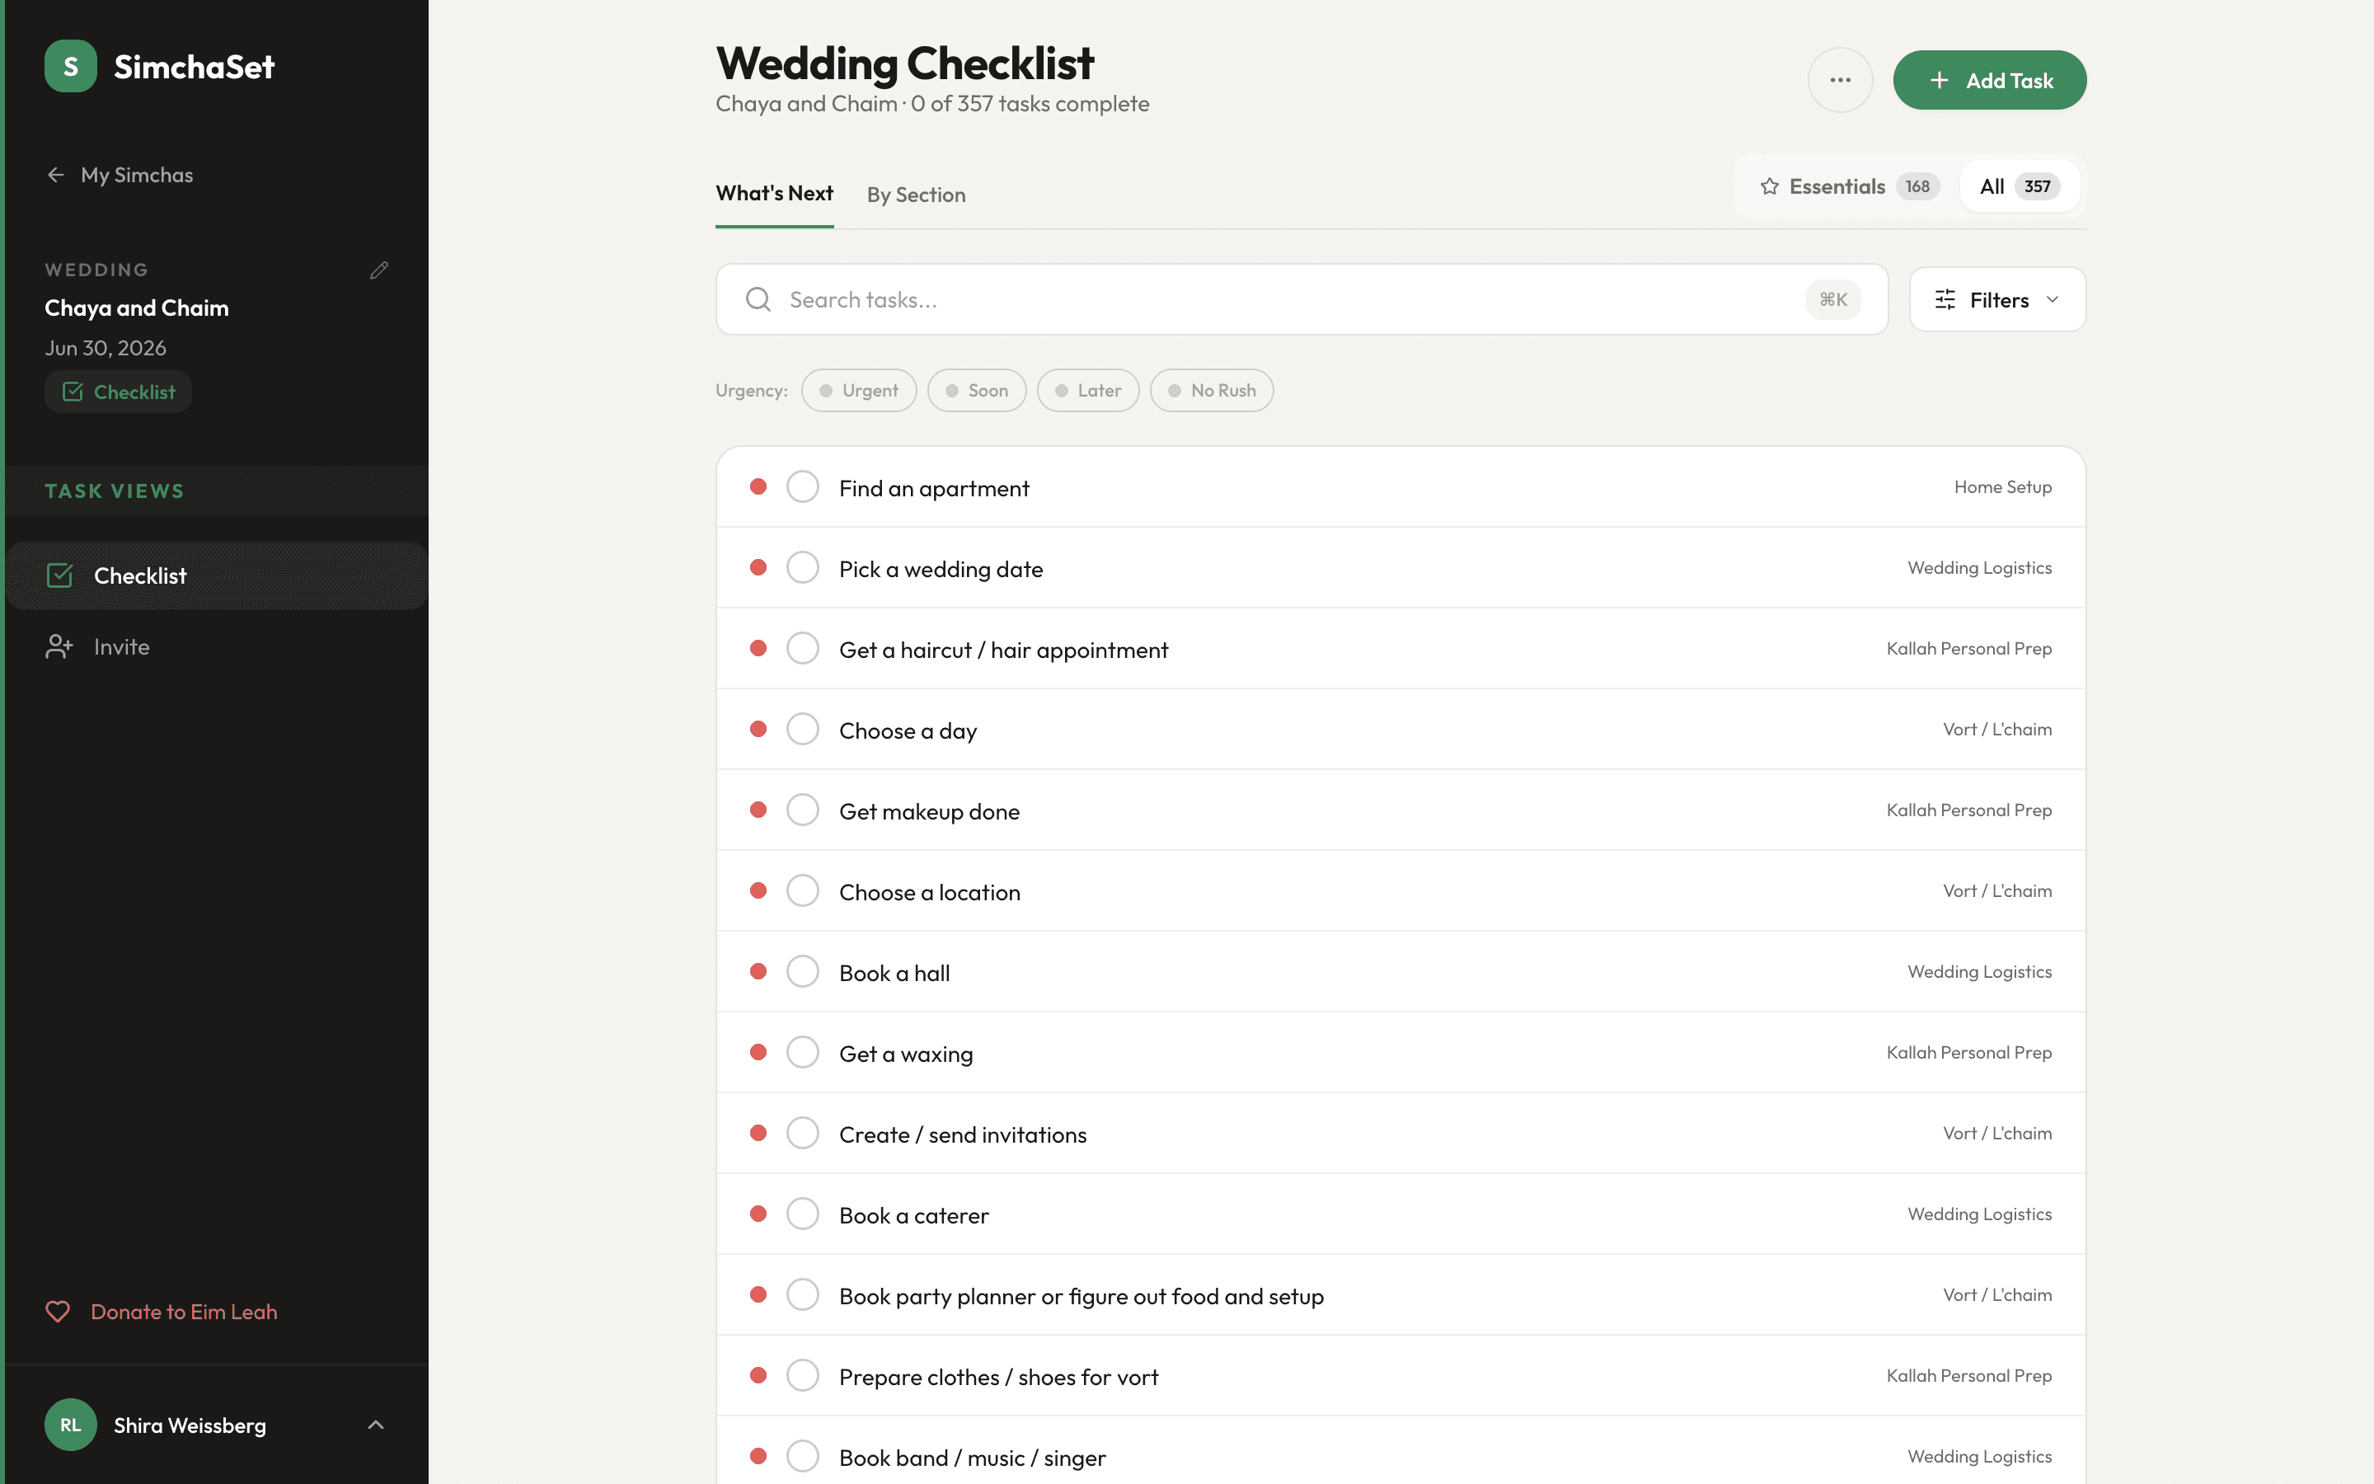Check off the "Get a waxing" task
Viewport: 2374px width, 1484px height.
(802, 1051)
